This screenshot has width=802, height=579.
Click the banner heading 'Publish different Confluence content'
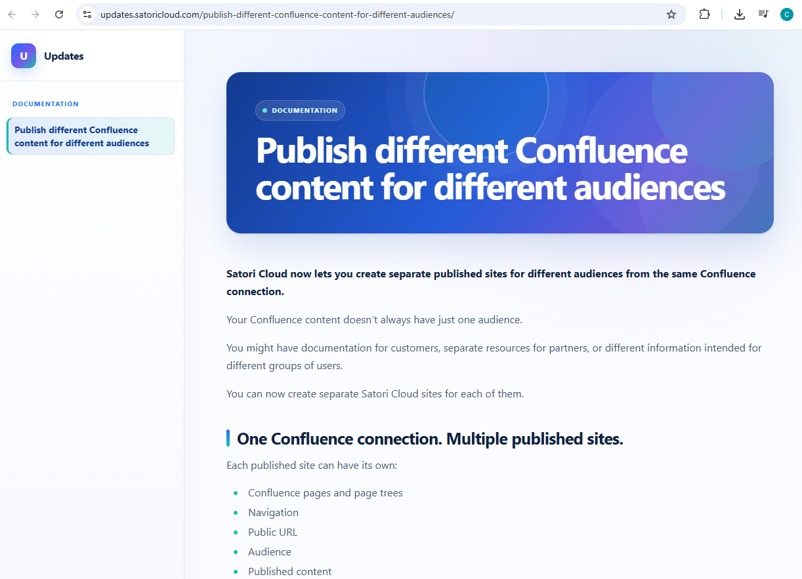pos(490,169)
